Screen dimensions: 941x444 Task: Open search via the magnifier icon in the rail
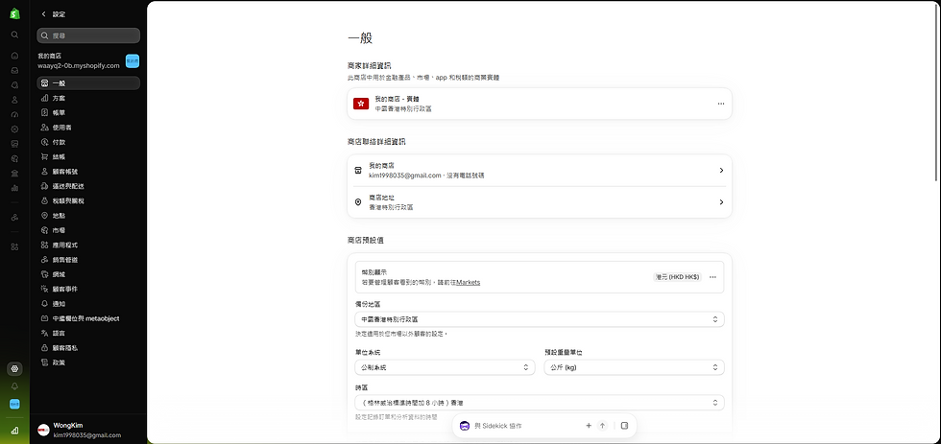[x=15, y=35]
